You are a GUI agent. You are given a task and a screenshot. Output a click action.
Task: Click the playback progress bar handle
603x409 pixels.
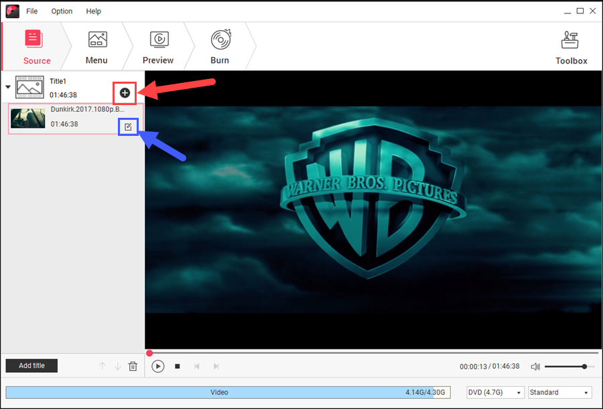(149, 353)
